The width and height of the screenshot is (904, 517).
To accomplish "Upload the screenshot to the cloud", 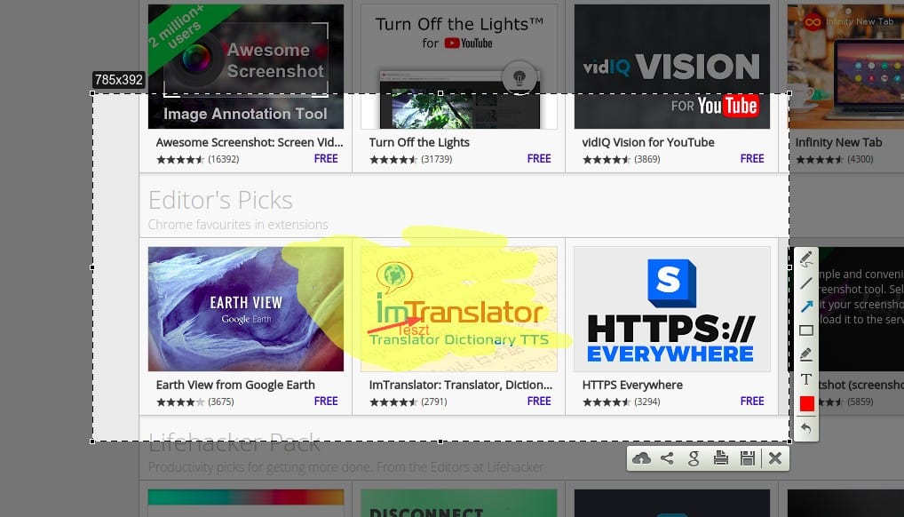I will [x=641, y=458].
